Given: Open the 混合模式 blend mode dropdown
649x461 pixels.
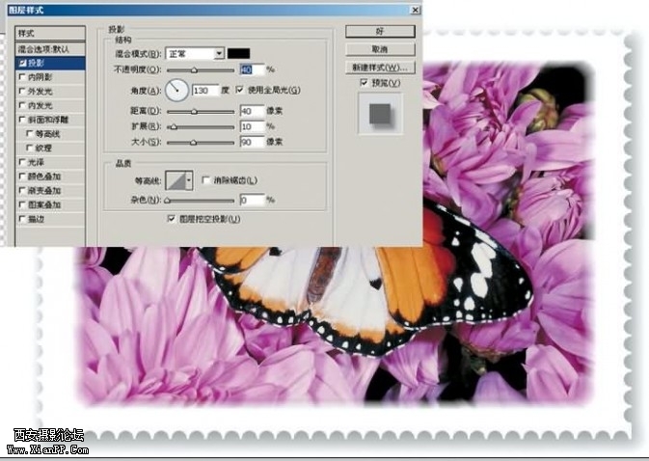Looking at the screenshot, I should coord(195,53).
